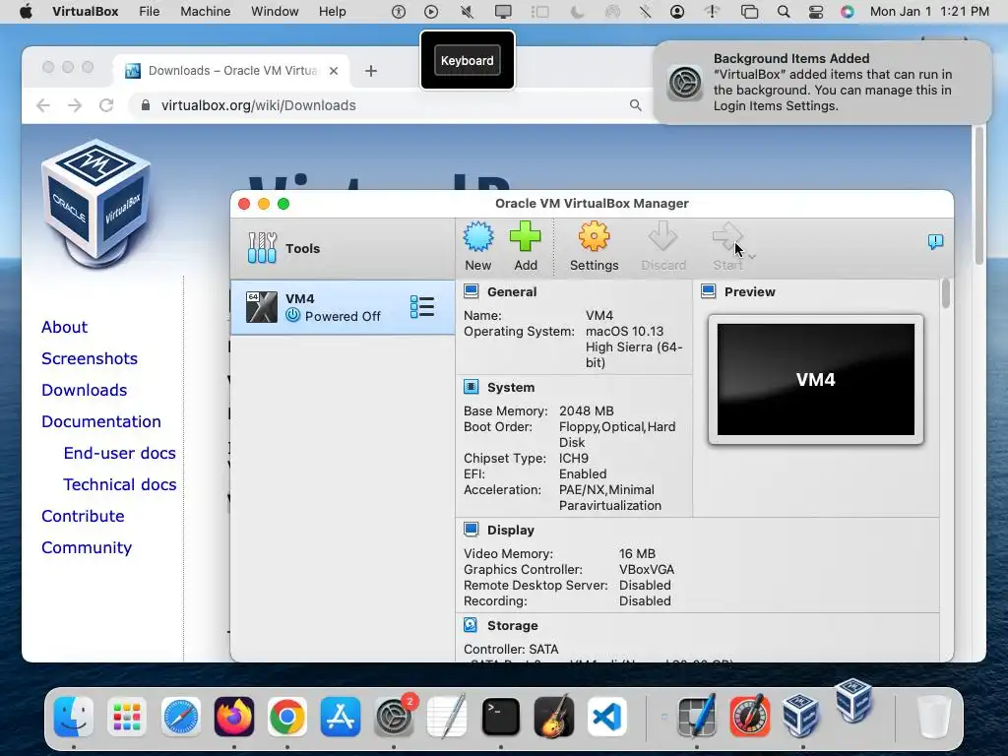Open App Store from the Dock
1008x756 pixels.
coord(340,717)
